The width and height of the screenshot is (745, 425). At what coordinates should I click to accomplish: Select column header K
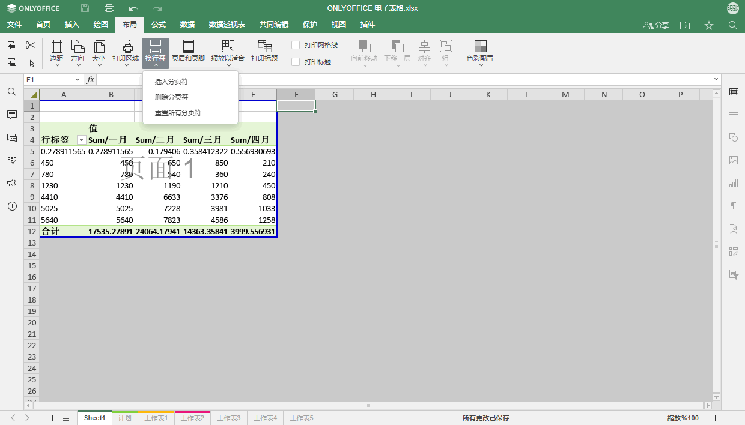pos(488,94)
